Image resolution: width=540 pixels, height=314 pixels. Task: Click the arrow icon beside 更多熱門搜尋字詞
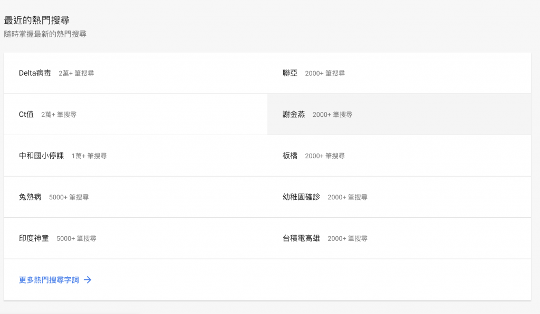(88, 280)
